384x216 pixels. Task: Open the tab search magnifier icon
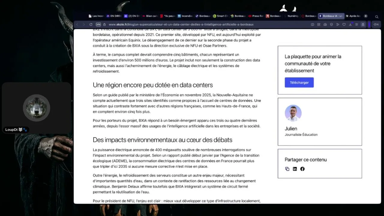pos(377,16)
